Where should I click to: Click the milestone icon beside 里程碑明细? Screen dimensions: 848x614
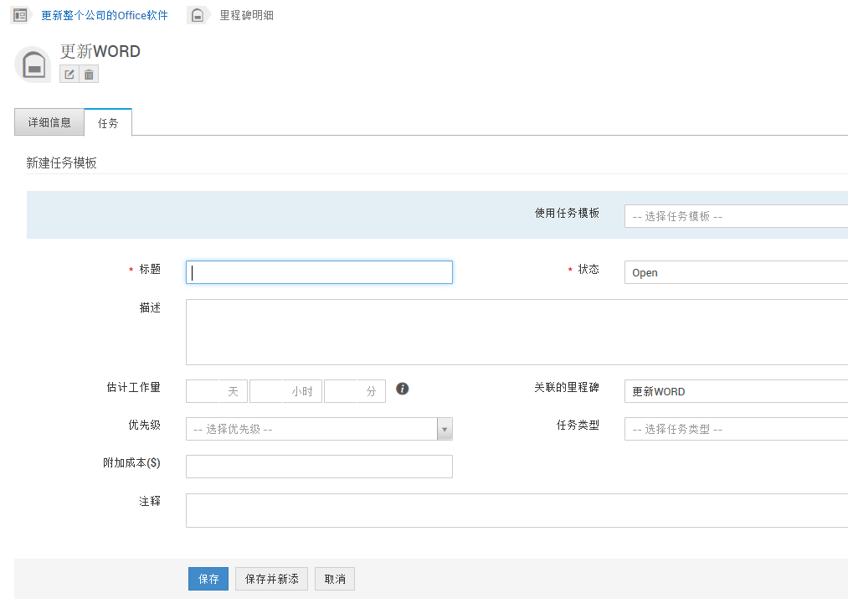(x=198, y=15)
